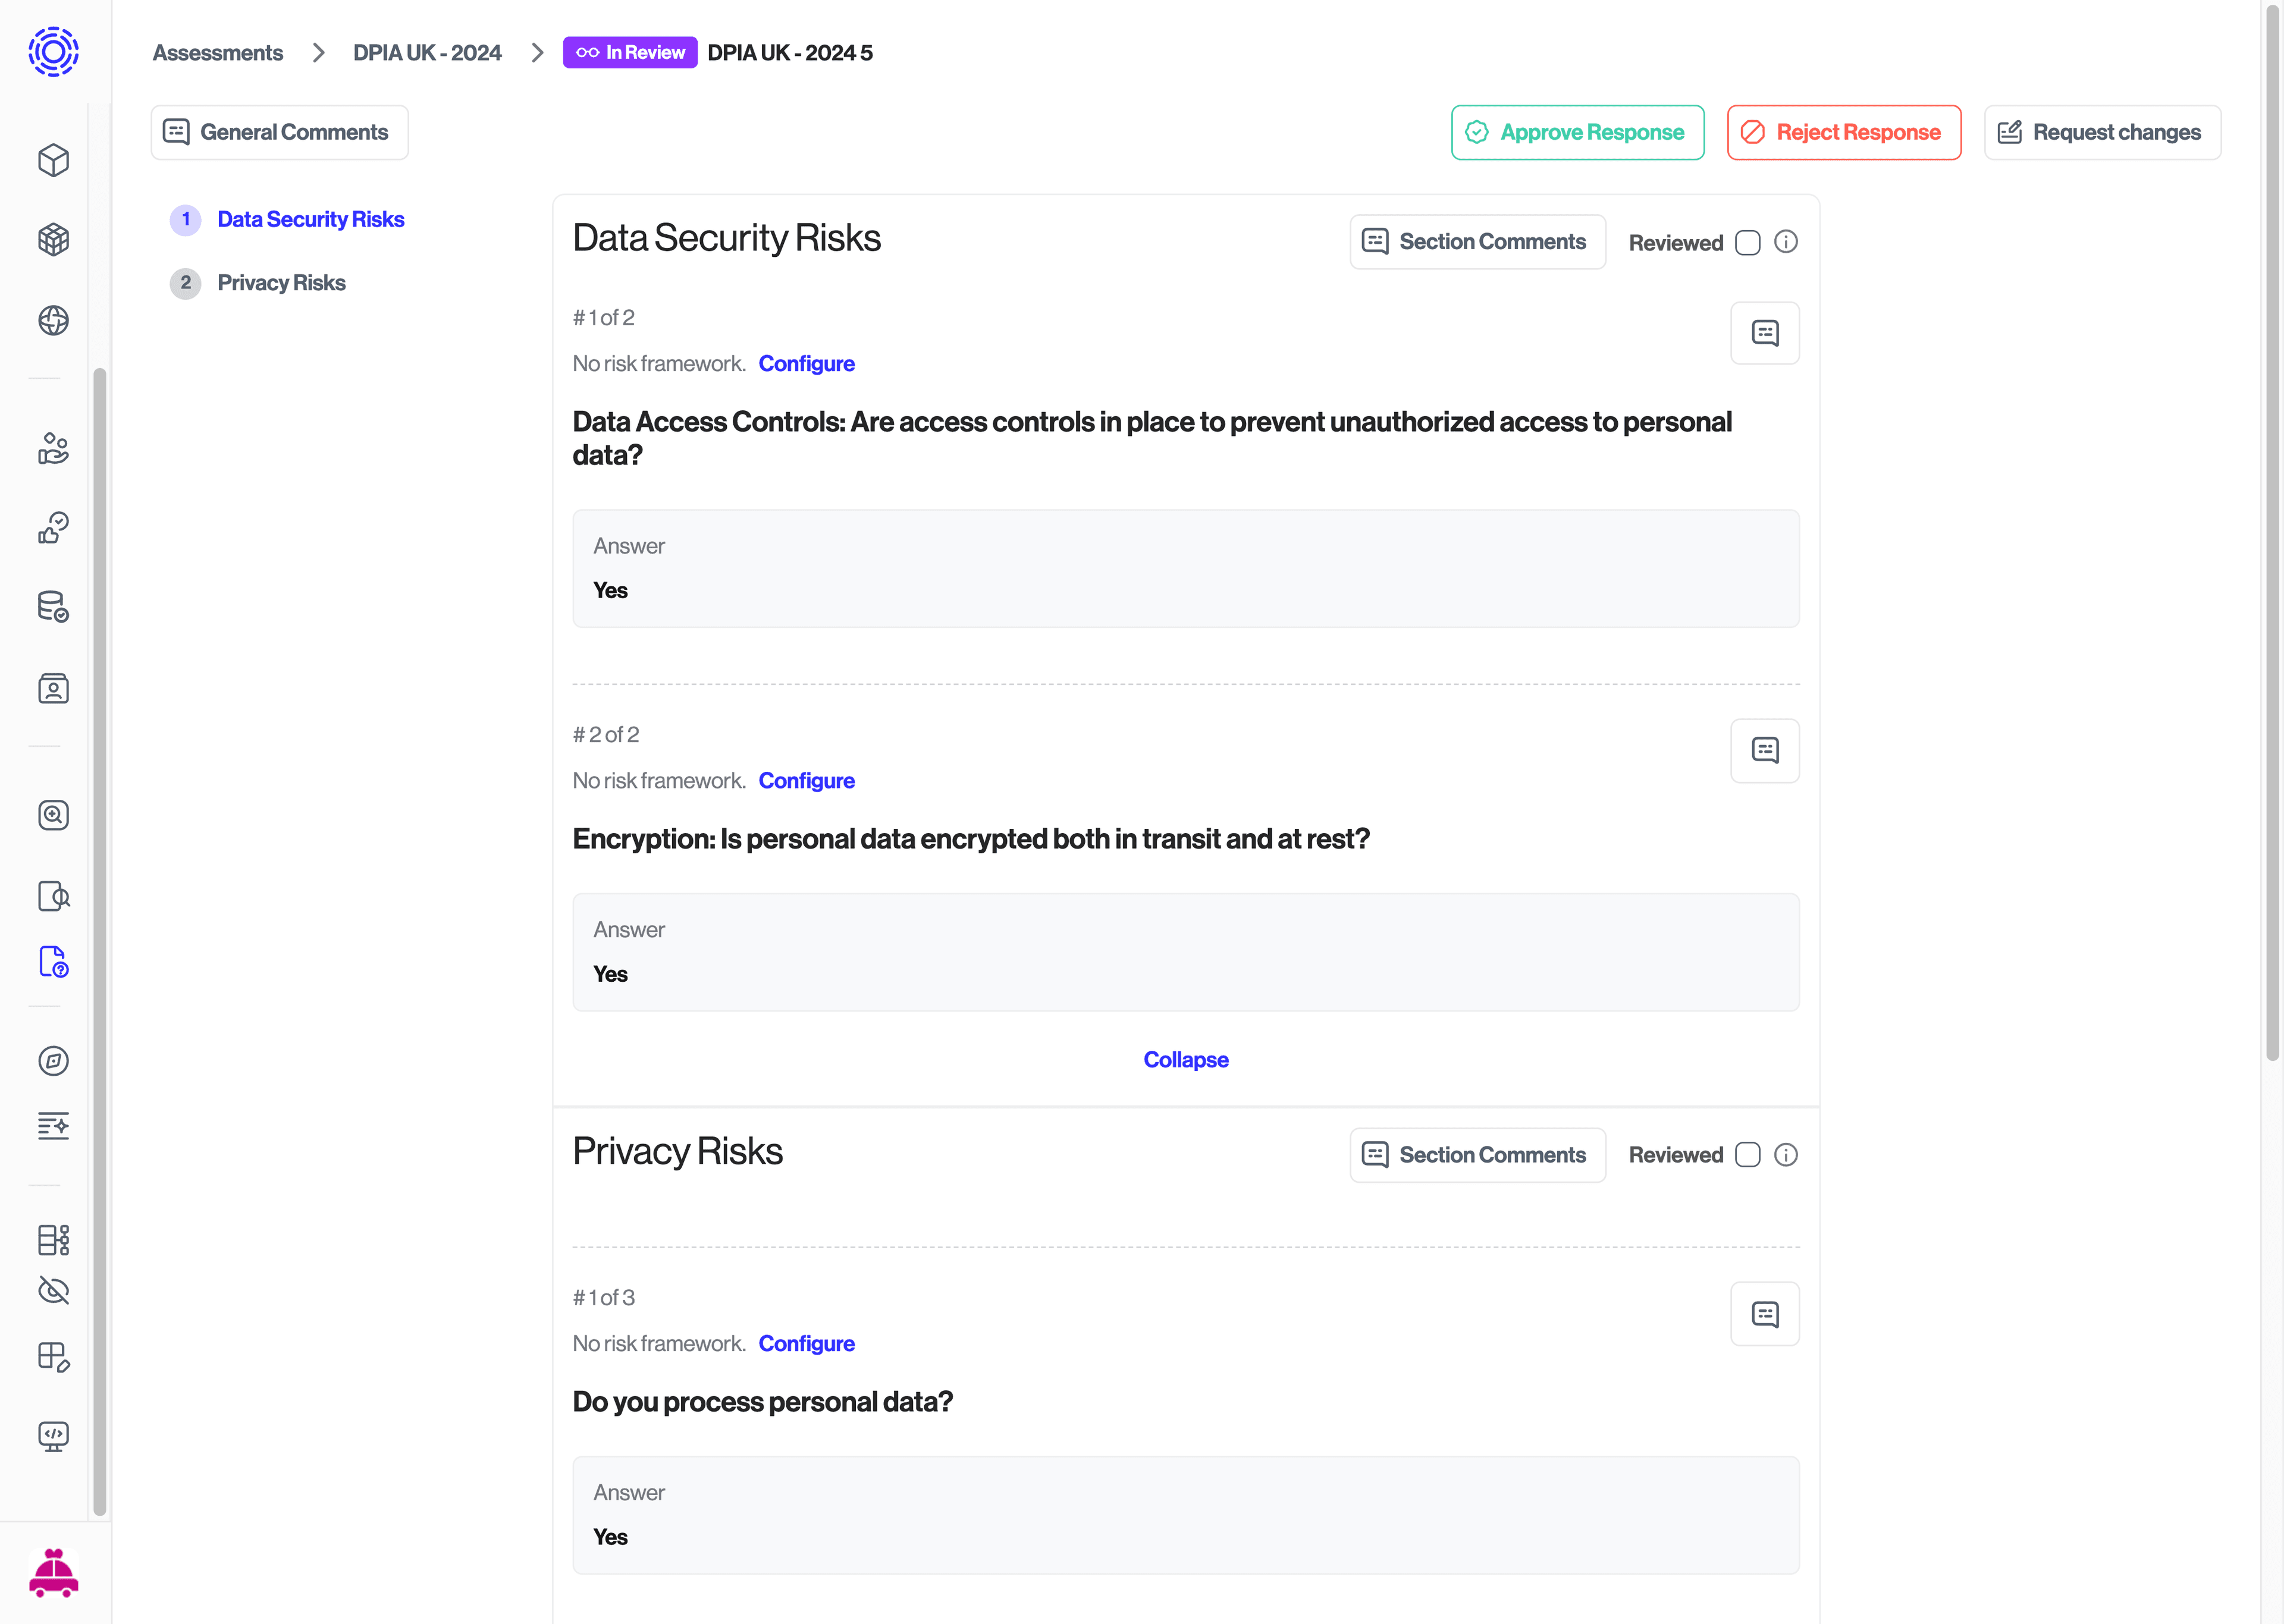Open the code monitor icon in the sidebar
Image resolution: width=2284 pixels, height=1624 pixels.
pos(53,1436)
